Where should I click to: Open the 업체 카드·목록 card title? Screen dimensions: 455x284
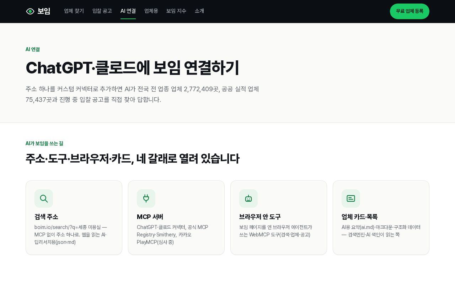(359, 217)
